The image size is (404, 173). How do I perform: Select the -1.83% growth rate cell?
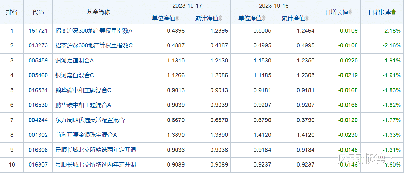click(382, 90)
